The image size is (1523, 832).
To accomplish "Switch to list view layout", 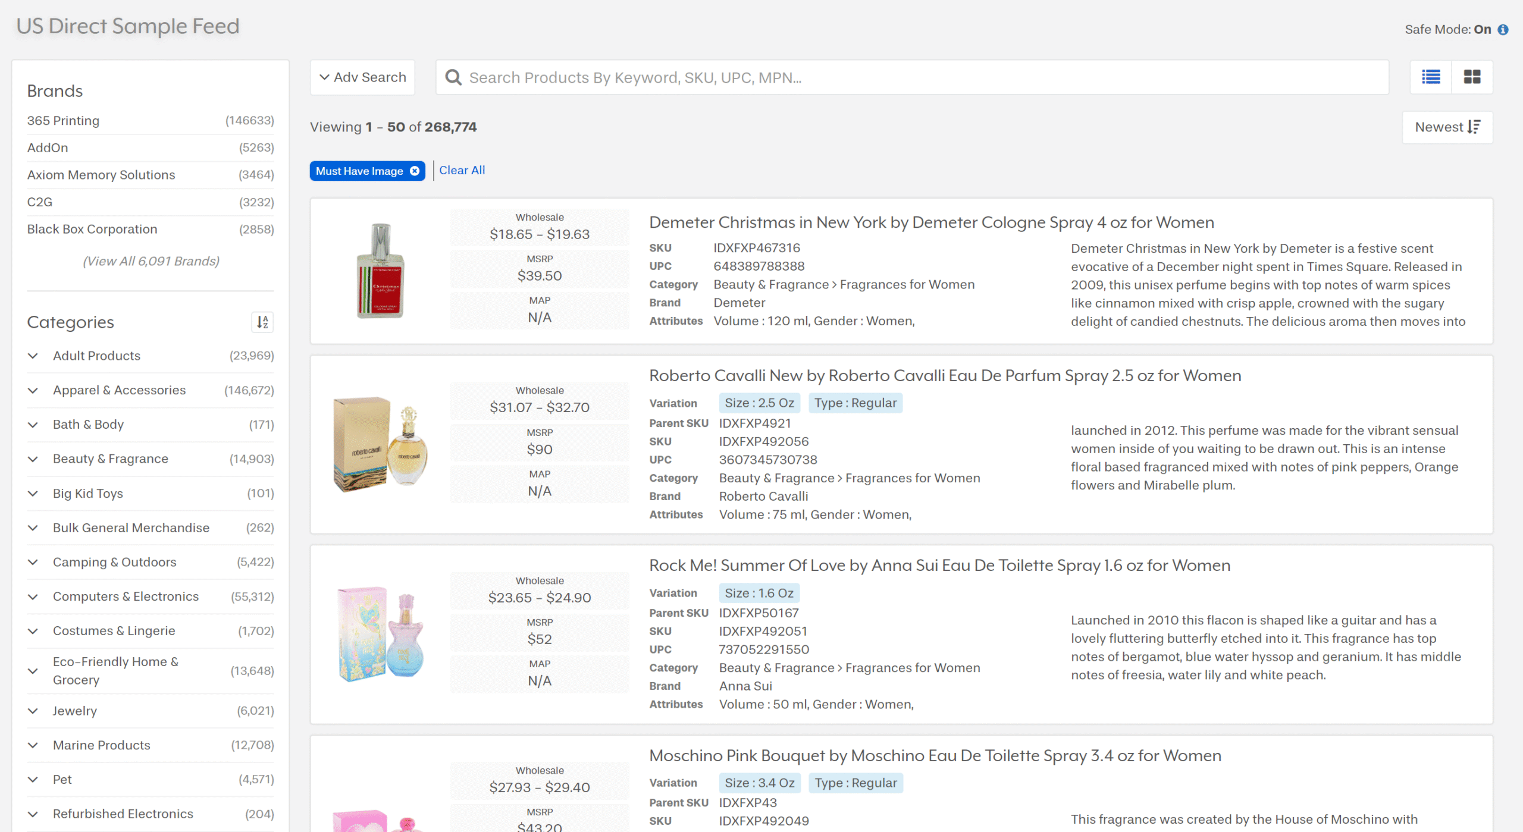I will tap(1431, 77).
